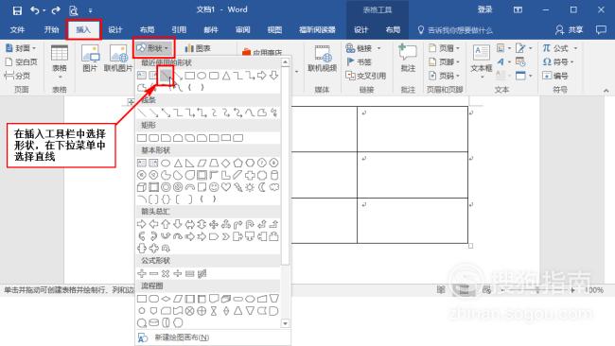Add a 书签 bookmark
The image size is (615, 346).
(x=360, y=61)
